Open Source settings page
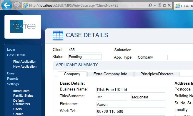Image resolution: width=193 pixels, height=116 pixels. coord(18,114)
